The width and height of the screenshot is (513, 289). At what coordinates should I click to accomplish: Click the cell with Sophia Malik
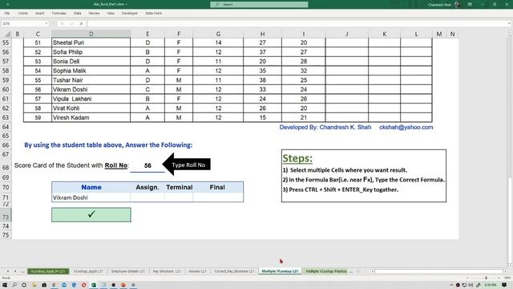(91, 71)
